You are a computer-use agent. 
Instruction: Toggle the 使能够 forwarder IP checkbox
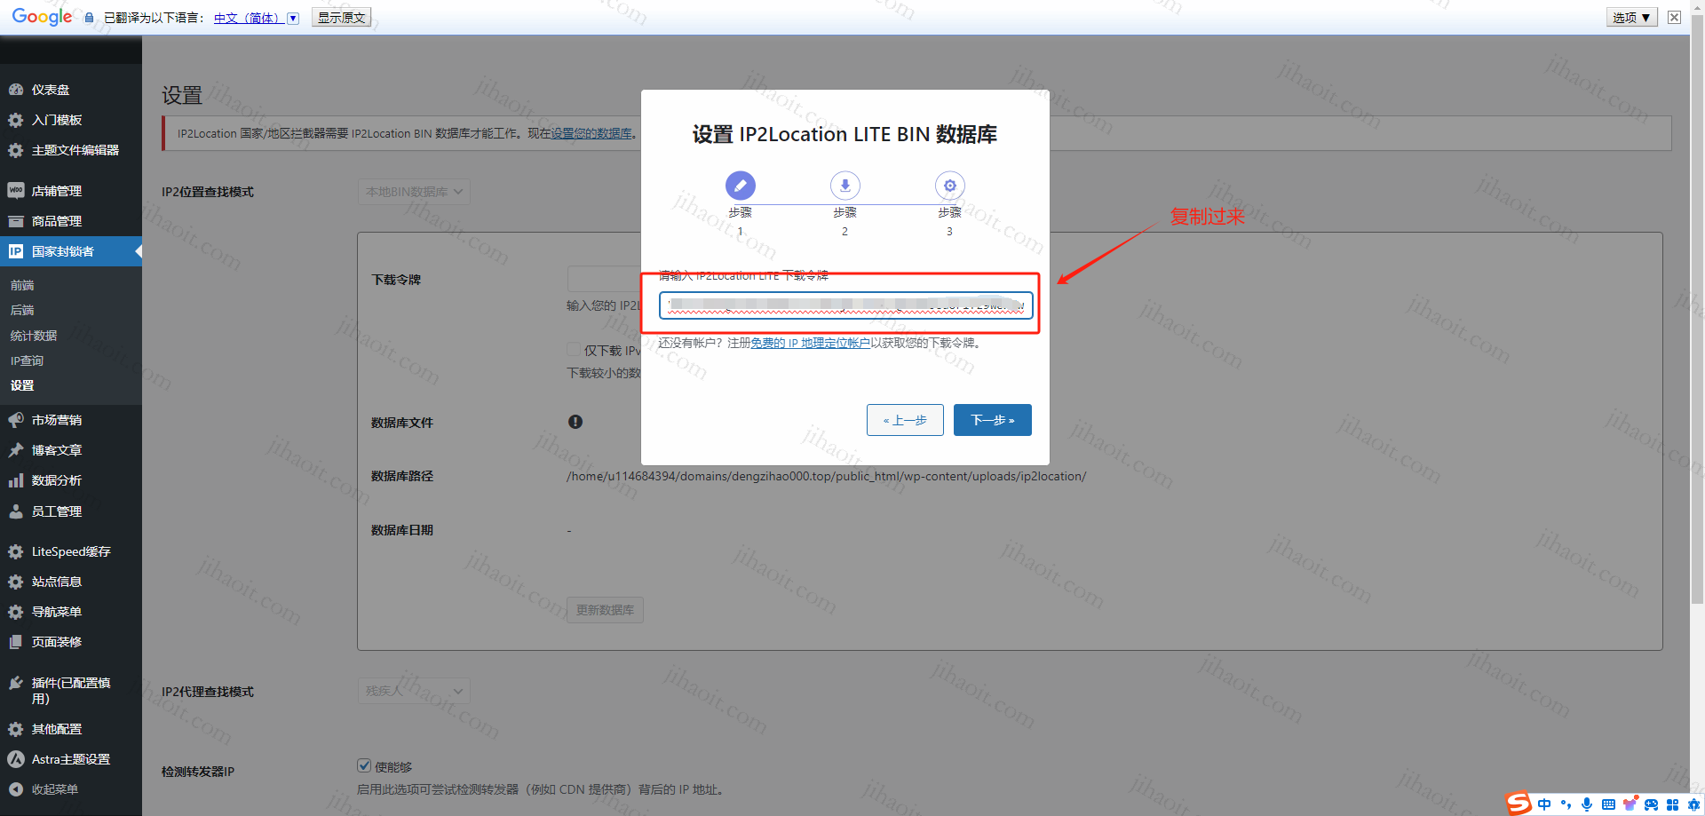[x=364, y=765]
